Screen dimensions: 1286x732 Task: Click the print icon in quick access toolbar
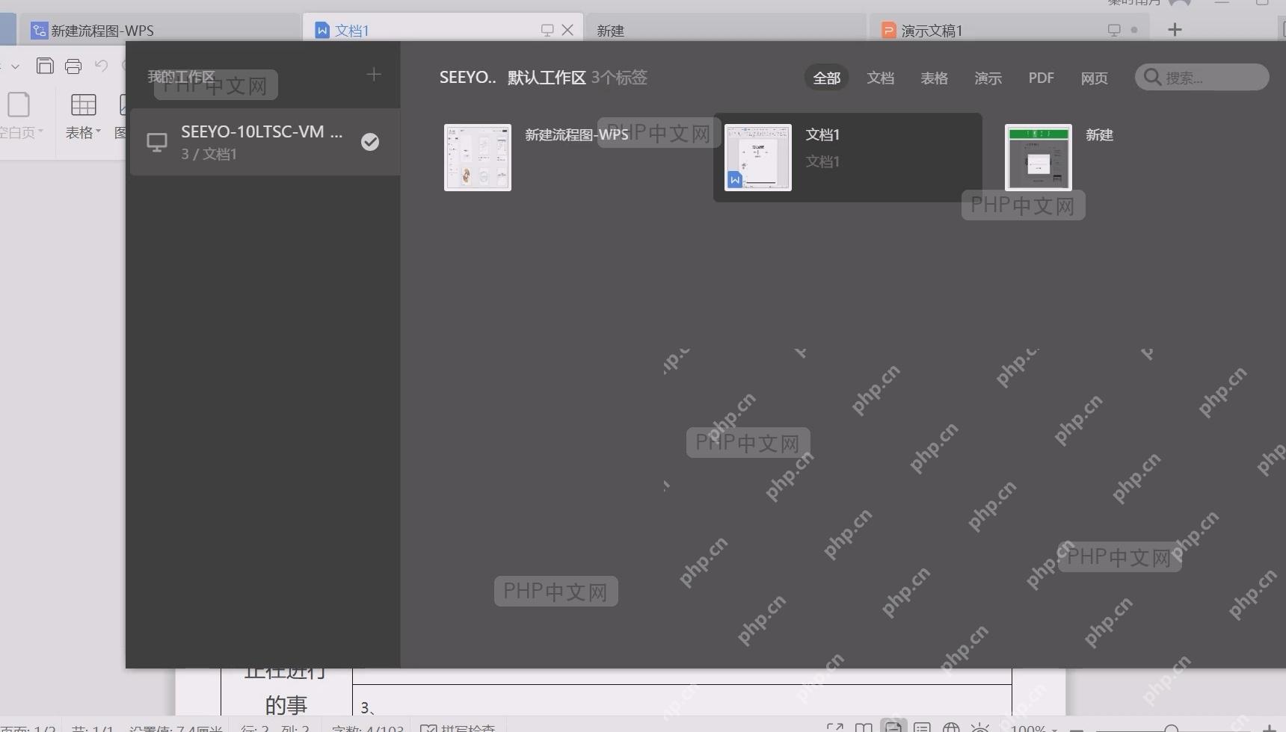pyautogui.click(x=73, y=66)
